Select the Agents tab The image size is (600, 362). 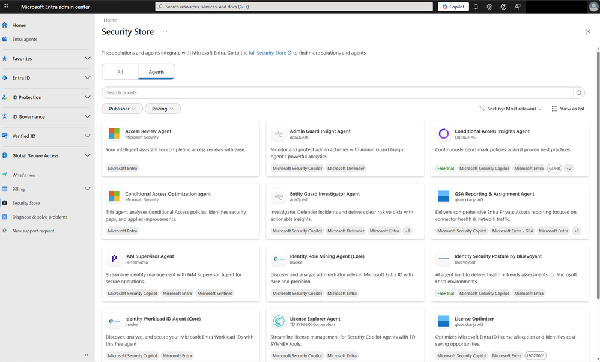[157, 72]
